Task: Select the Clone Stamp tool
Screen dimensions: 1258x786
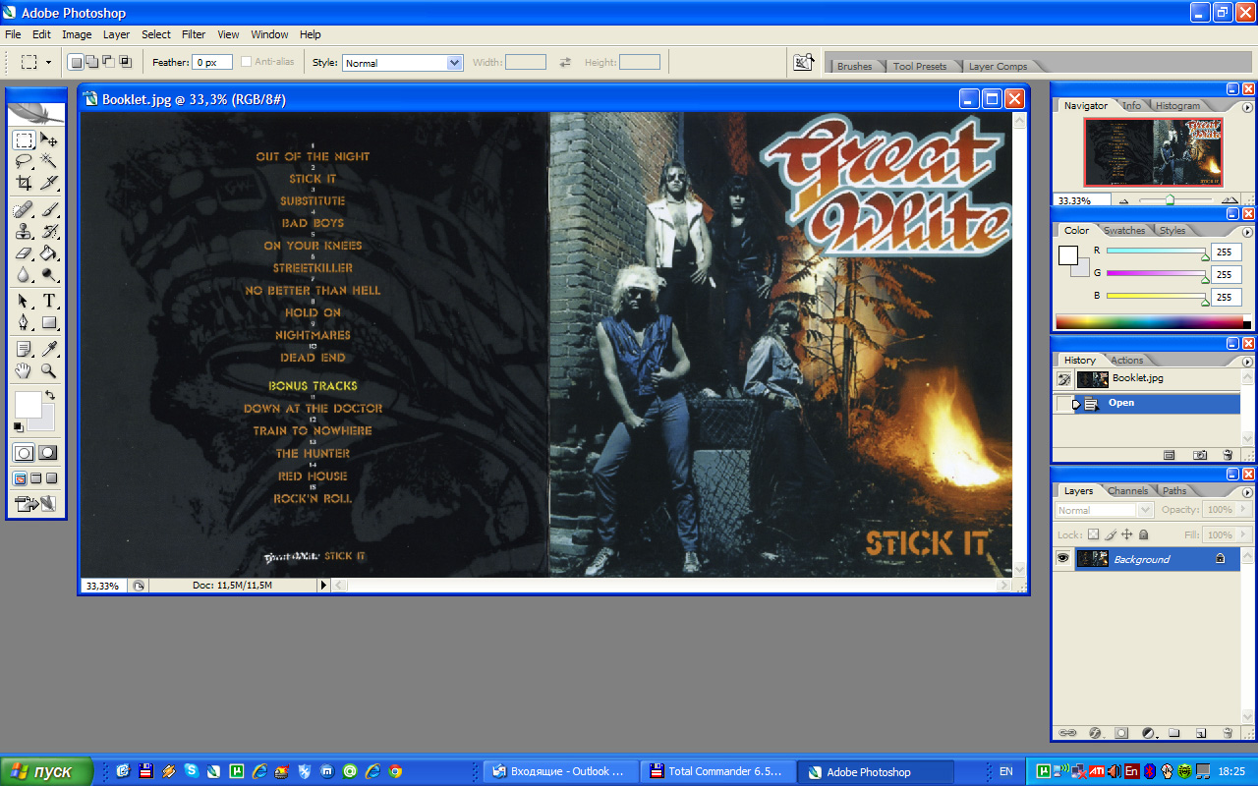Action: coord(24,232)
